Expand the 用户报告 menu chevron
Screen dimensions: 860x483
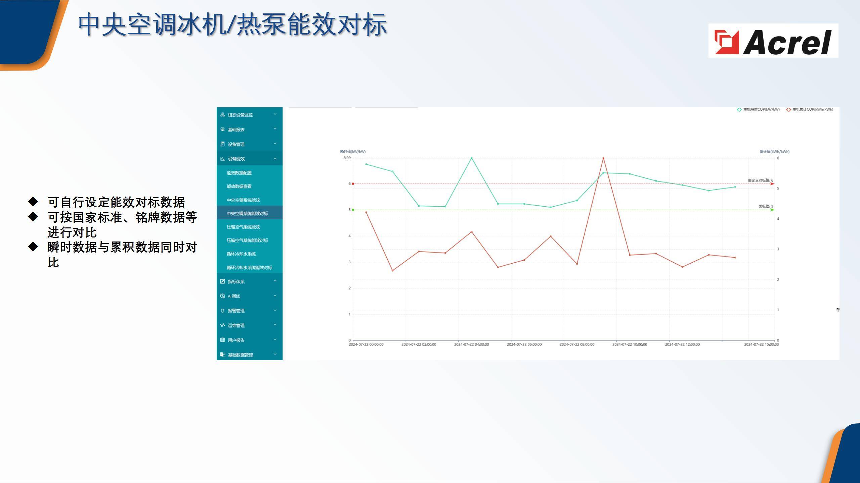click(x=275, y=339)
